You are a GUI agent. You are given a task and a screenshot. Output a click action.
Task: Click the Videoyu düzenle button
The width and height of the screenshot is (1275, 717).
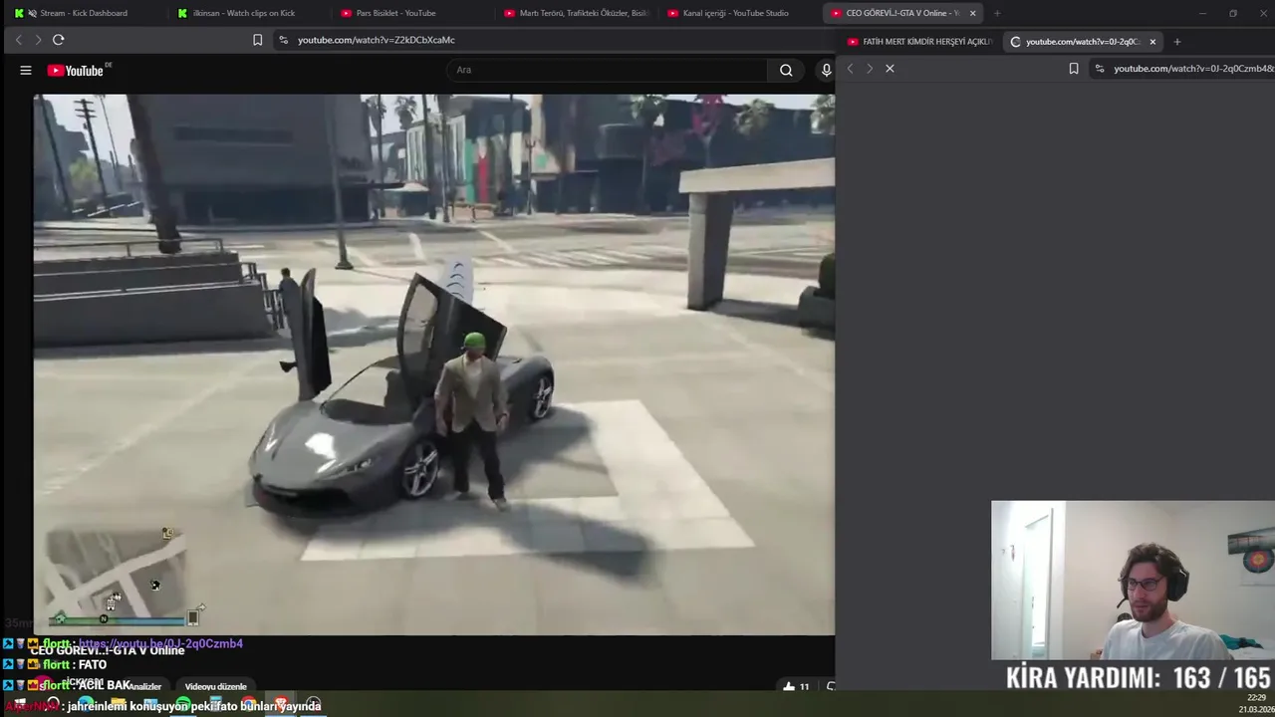[215, 686]
